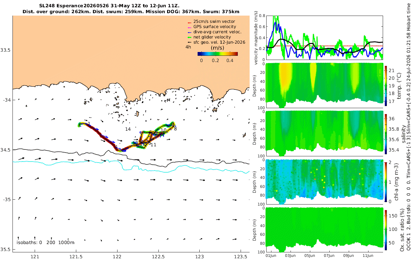The image size is (416, 260).
Task: Click the '-35' latitude tick on the map
Action: (x=6, y=200)
